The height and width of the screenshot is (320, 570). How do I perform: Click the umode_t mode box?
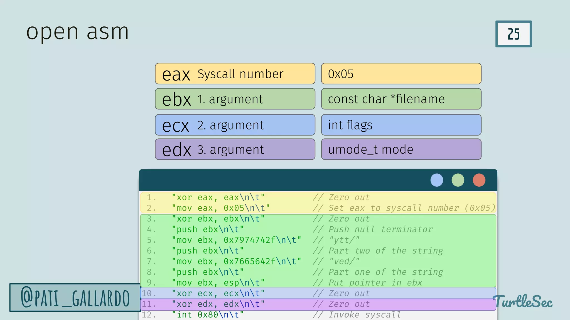click(x=401, y=149)
